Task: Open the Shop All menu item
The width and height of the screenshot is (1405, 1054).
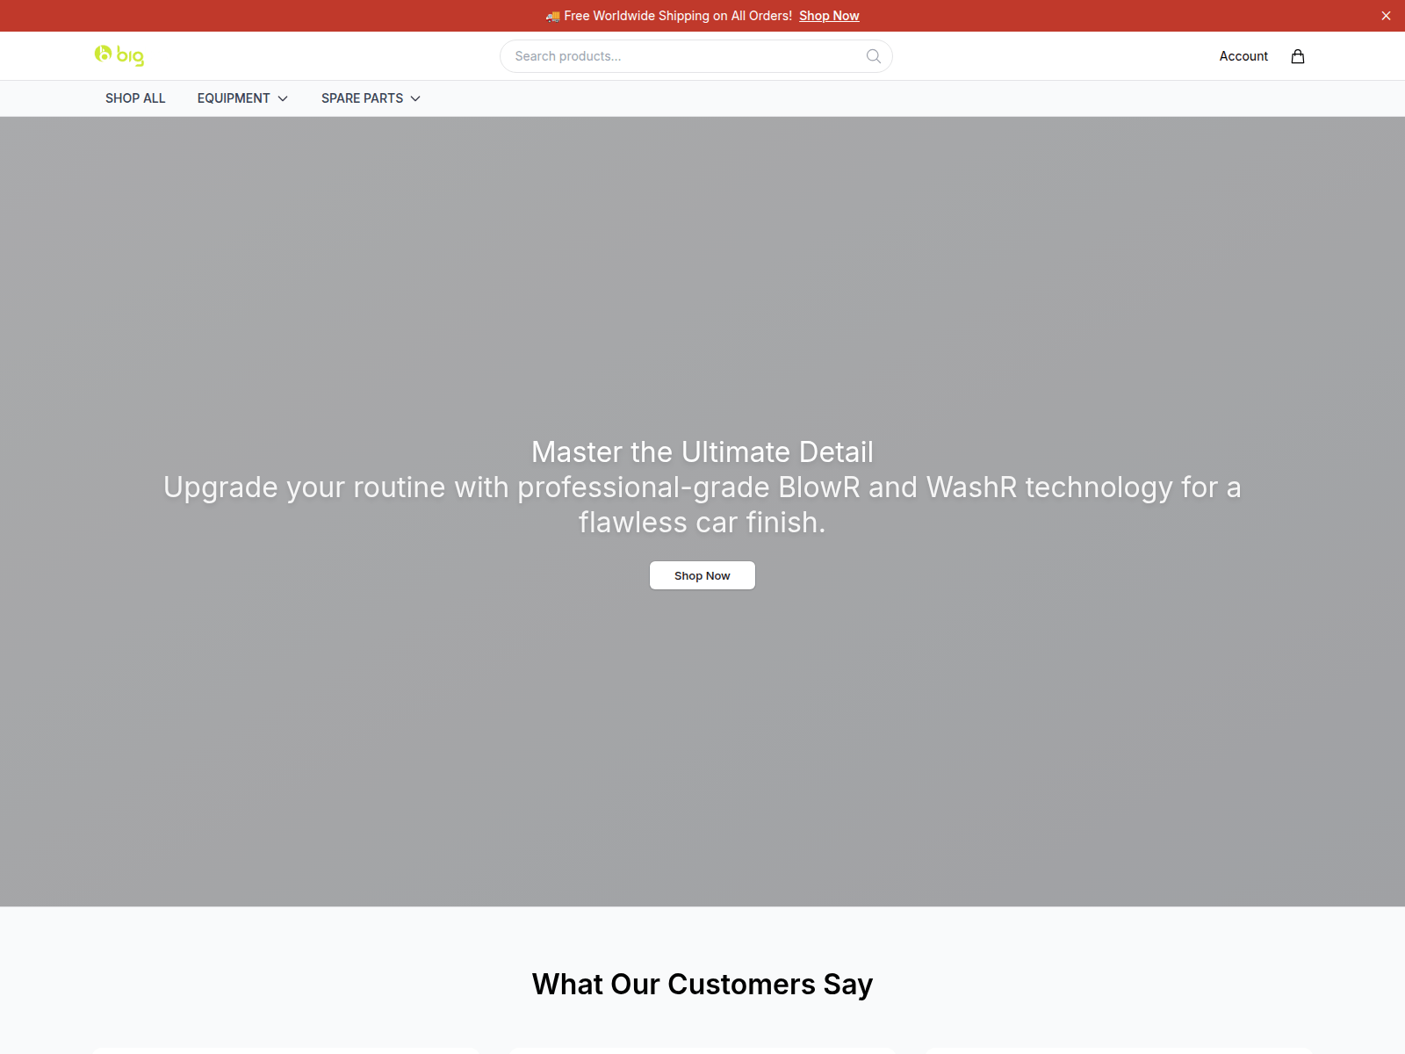Action: coord(135,98)
